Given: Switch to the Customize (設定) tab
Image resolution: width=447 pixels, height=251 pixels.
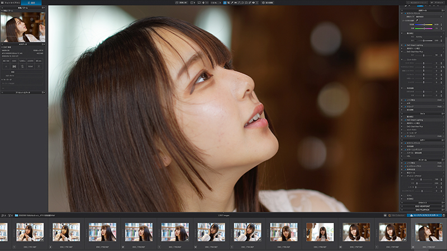Looking at the screenshot, I should [31, 3].
